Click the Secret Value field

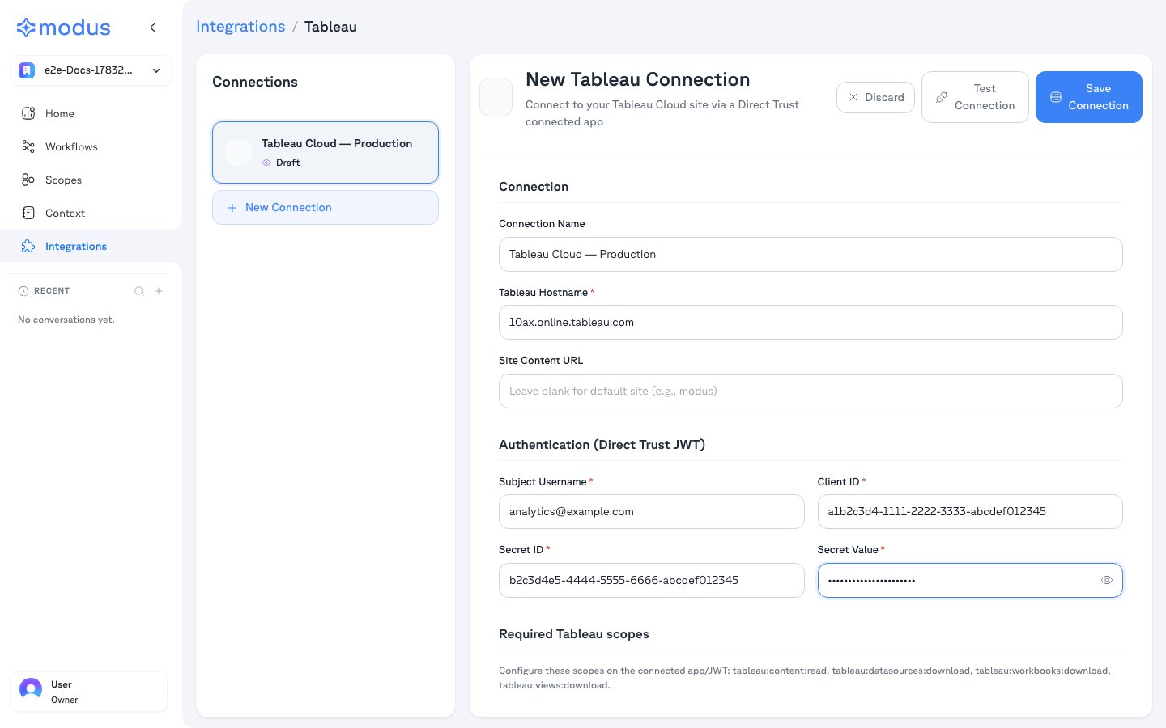pyautogui.click(x=970, y=580)
